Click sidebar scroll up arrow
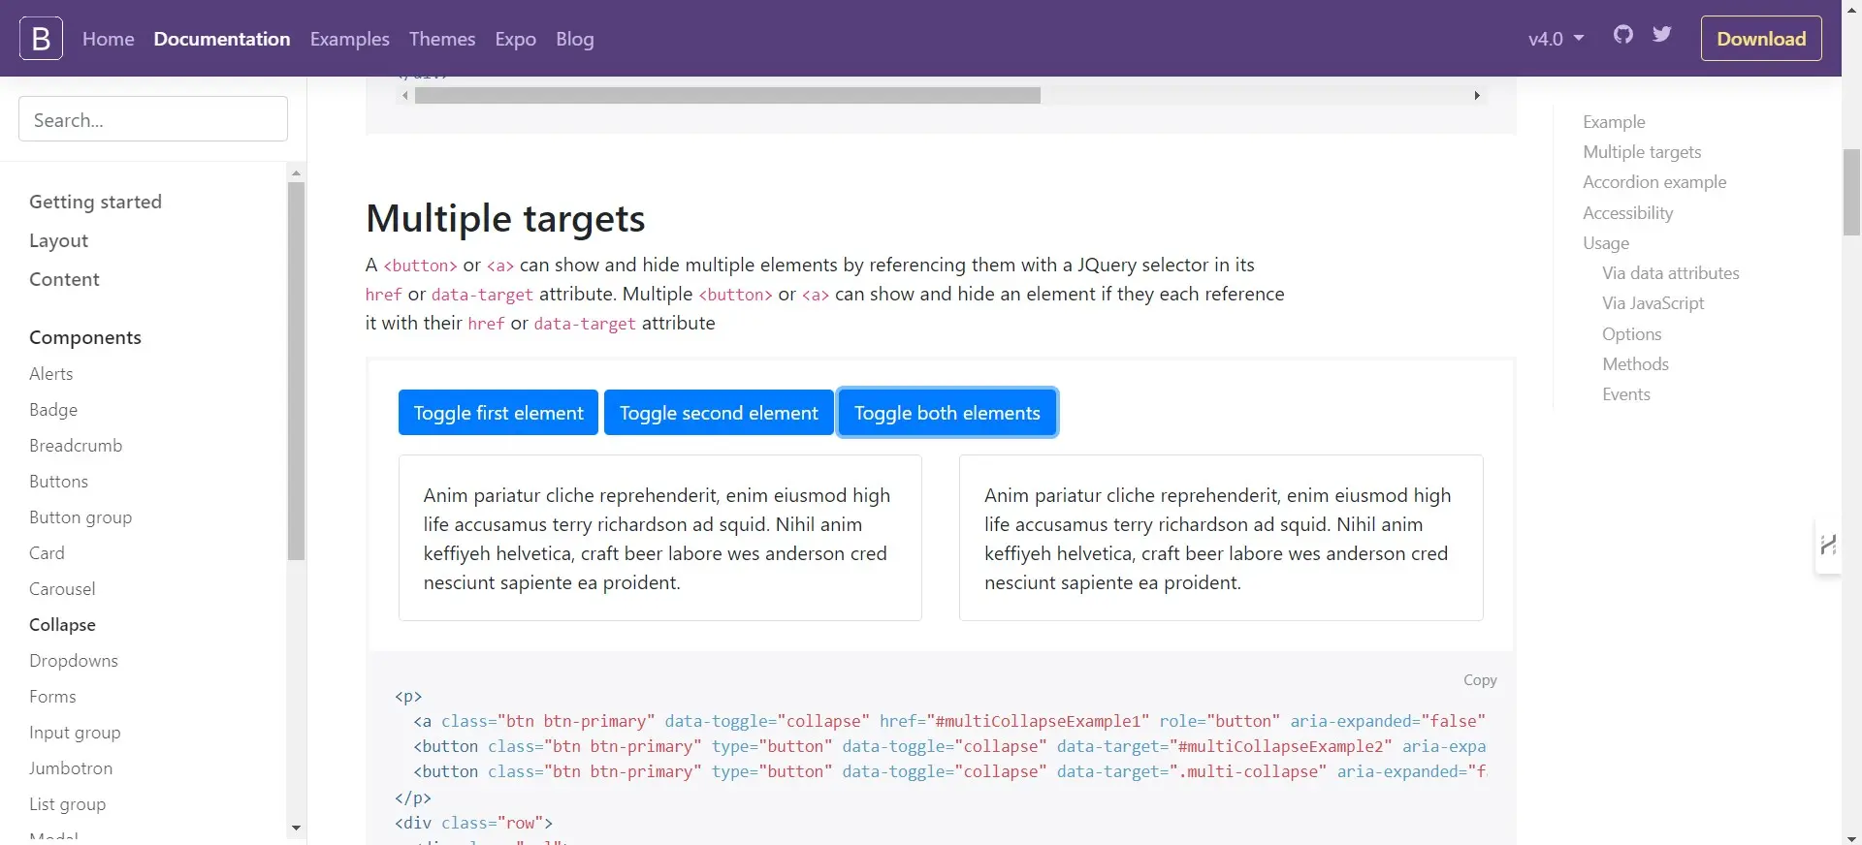 coord(296,173)
